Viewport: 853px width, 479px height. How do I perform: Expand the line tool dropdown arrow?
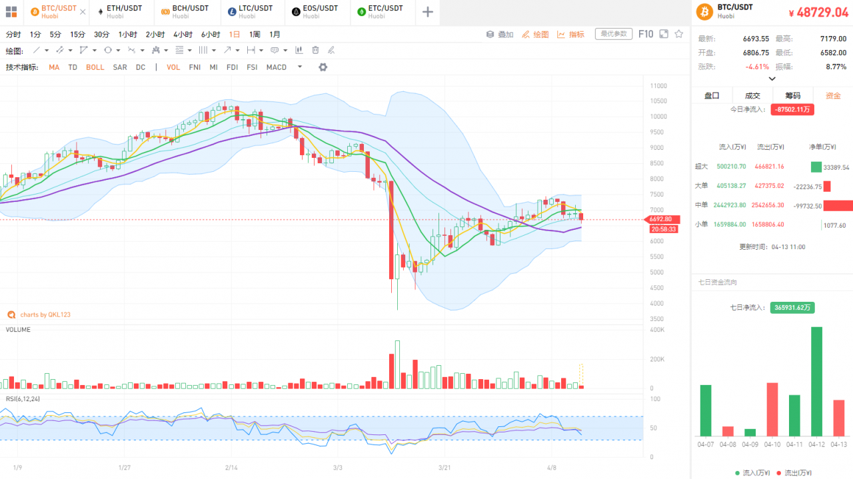tap(47, 51)
